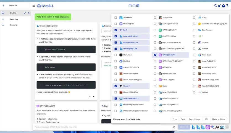Viewport: 231px width, 133px height.
Task: Switch to two-column layout icon
Action: coord(134,6)
